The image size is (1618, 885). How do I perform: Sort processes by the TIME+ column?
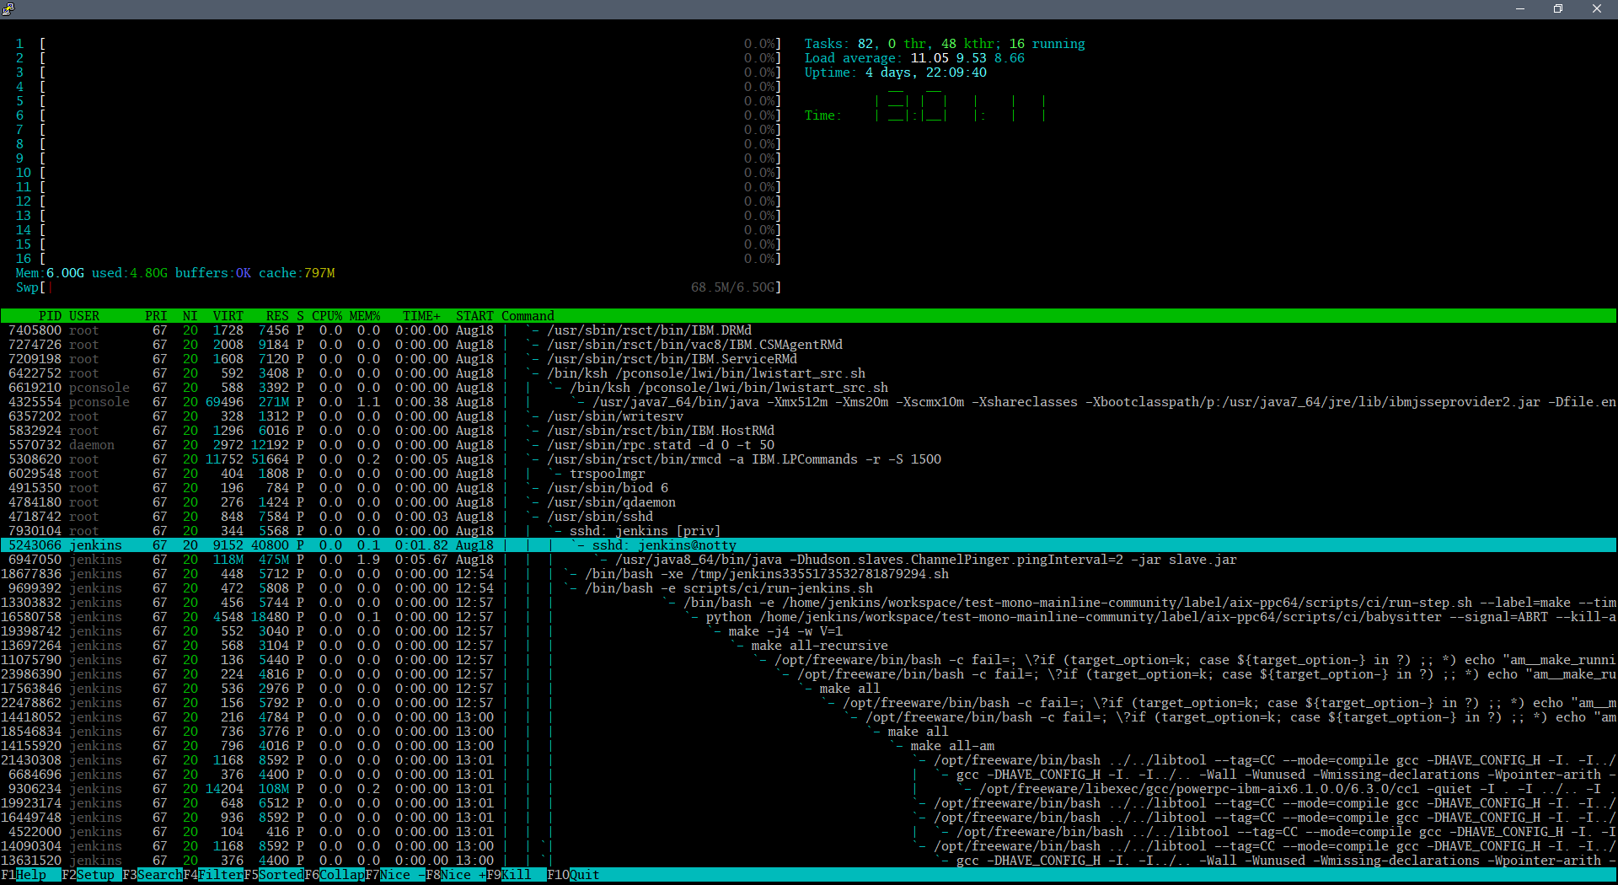pyautogui.click(x=421, y=315)
